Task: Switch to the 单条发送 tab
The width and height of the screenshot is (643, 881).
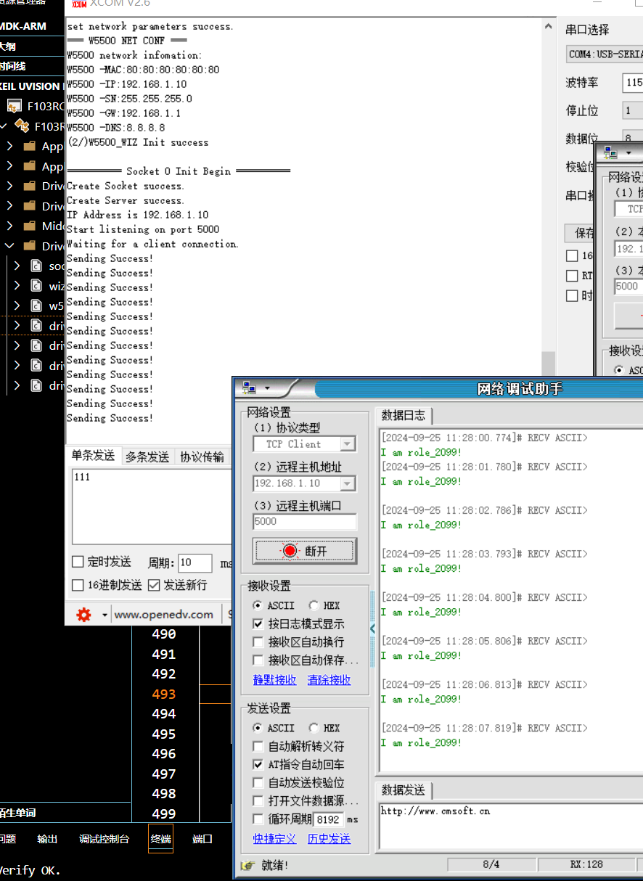Action: (93, 456)
